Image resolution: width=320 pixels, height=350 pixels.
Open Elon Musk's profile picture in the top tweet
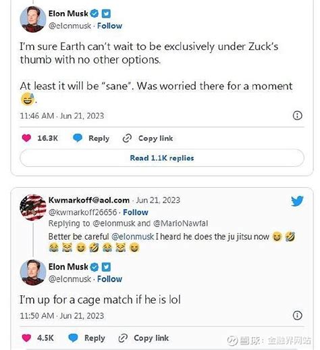click(x=33, y=19)
